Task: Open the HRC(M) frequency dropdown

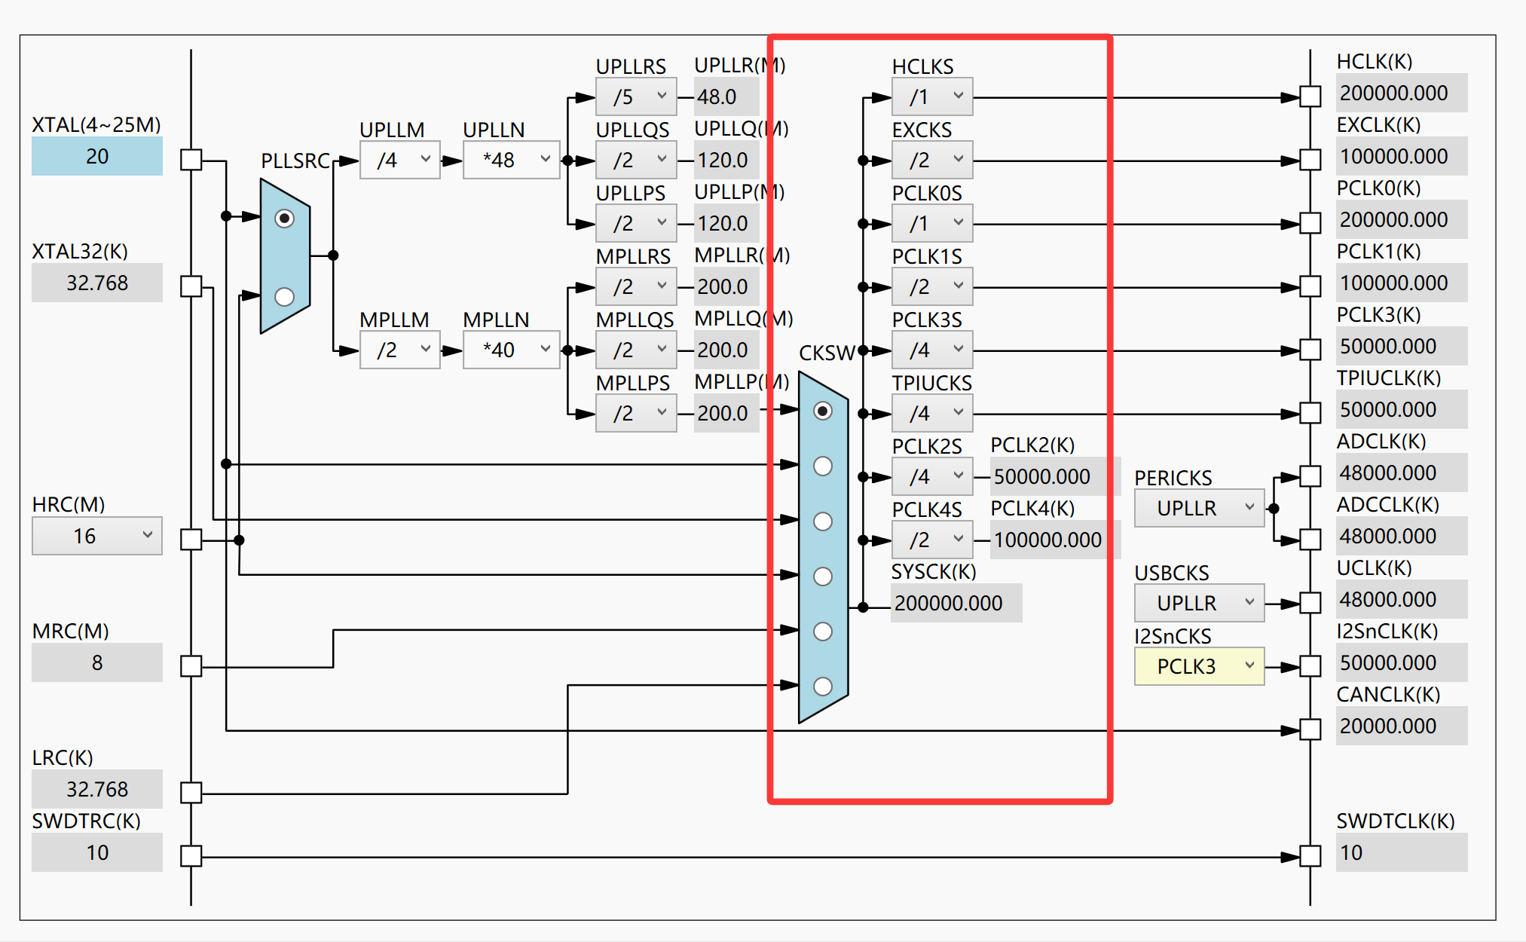Action: click(x=97, y=536)
